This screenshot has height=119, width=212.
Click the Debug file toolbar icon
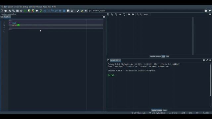(45, 11)
